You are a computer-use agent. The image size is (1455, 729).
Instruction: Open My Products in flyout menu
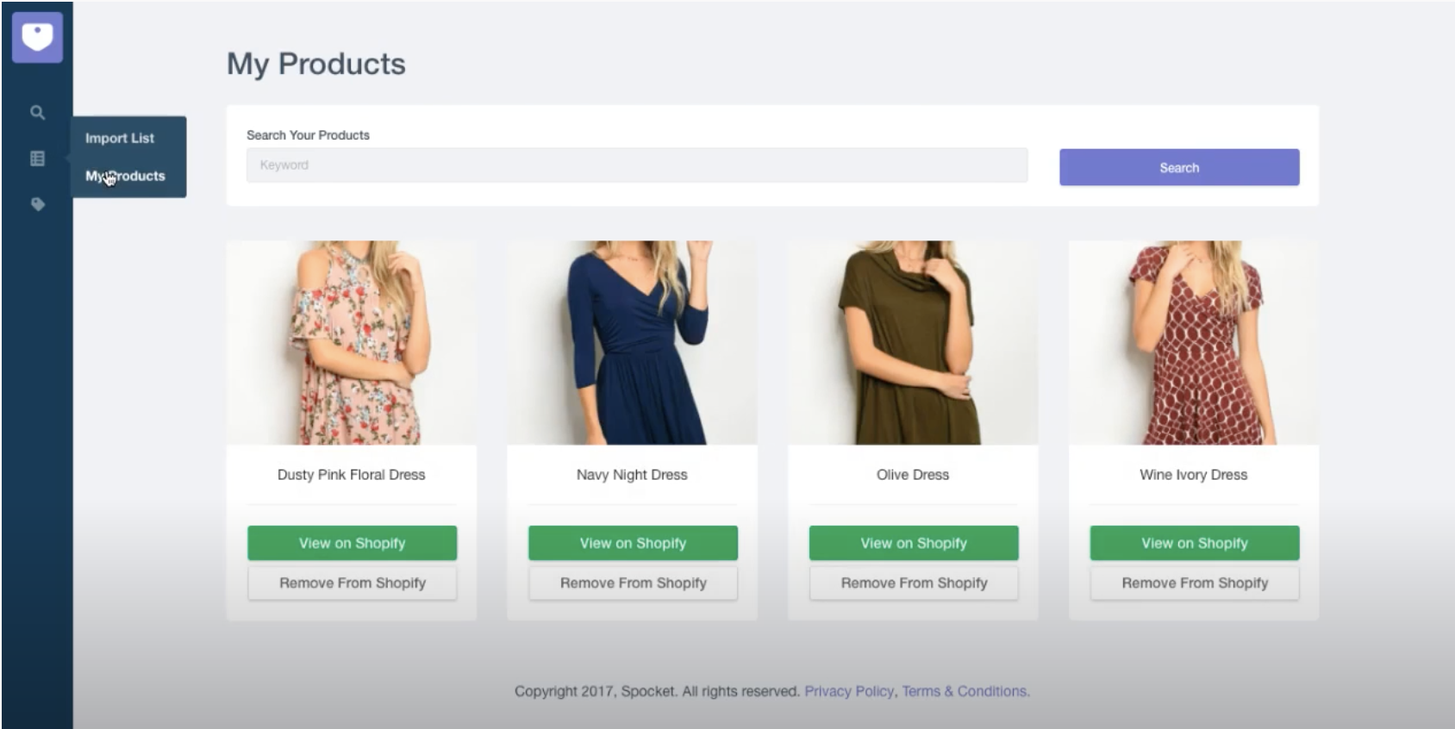[126, 176]
